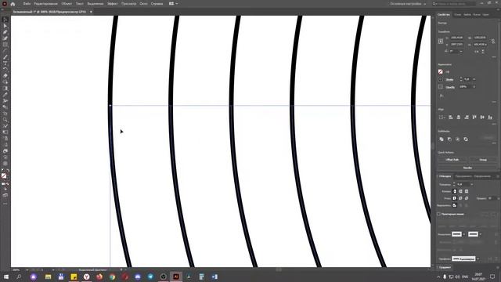Viewport: 501px width, 282px height.
Task: Open the Align To dropdown in Align section
Action: [x=442, y=117]
